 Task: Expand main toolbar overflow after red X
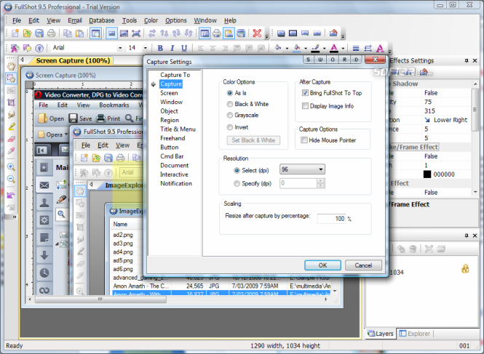267,36
